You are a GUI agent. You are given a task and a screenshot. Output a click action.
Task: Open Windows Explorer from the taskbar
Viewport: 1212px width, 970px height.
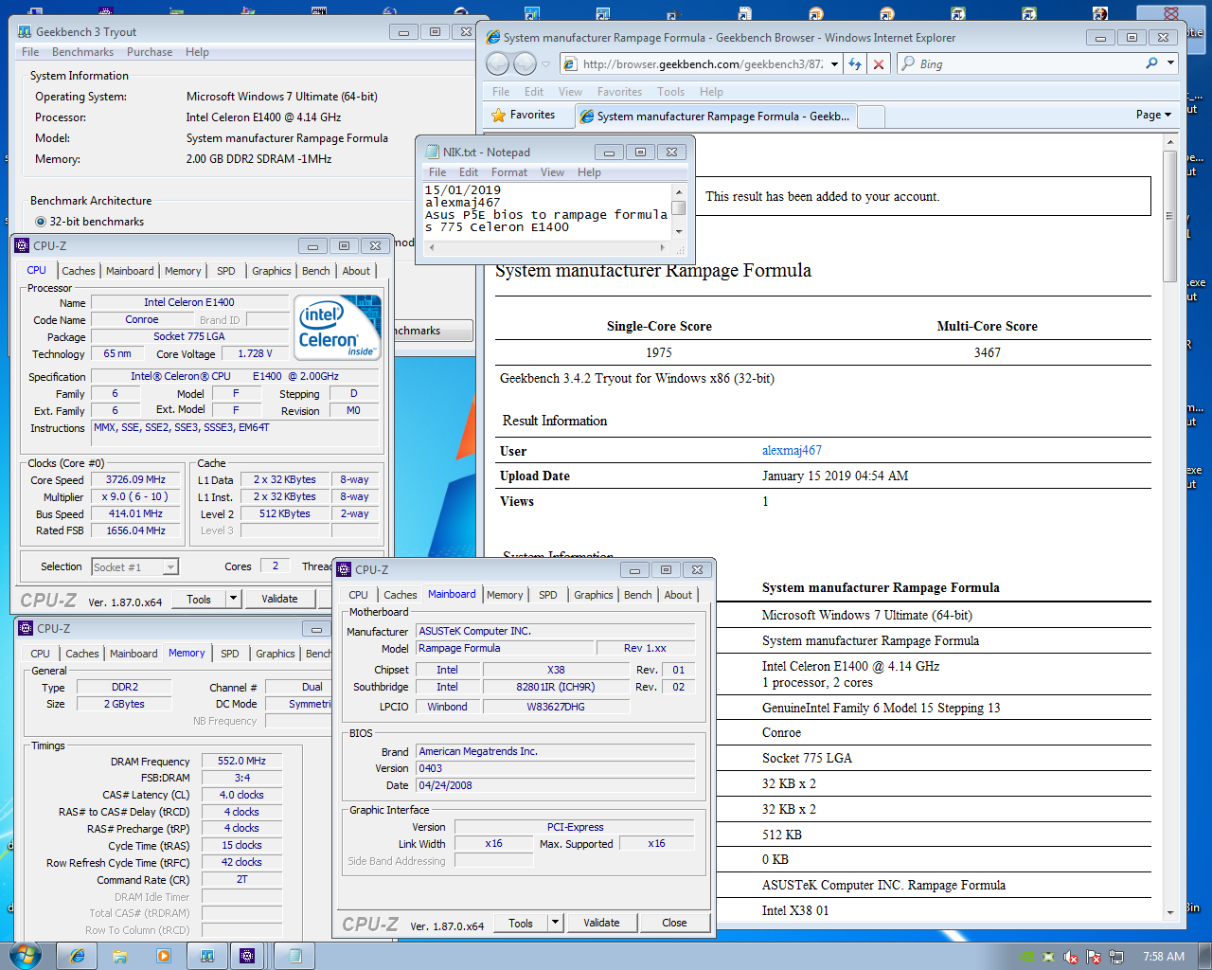[x=120, y=956]
